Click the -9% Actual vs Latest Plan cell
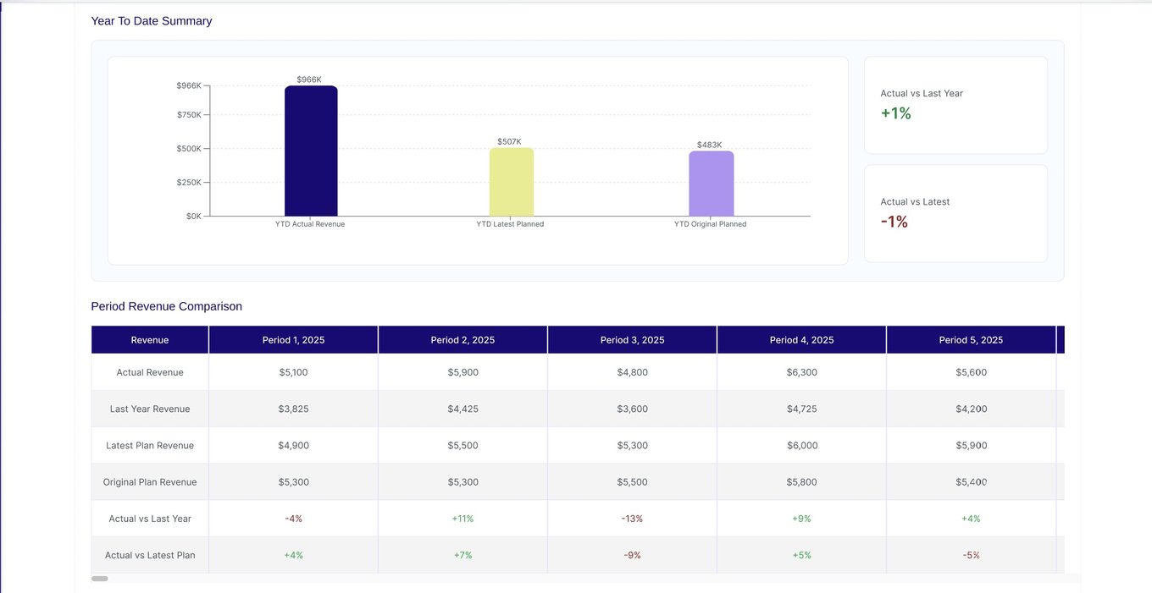 (633, 556)
